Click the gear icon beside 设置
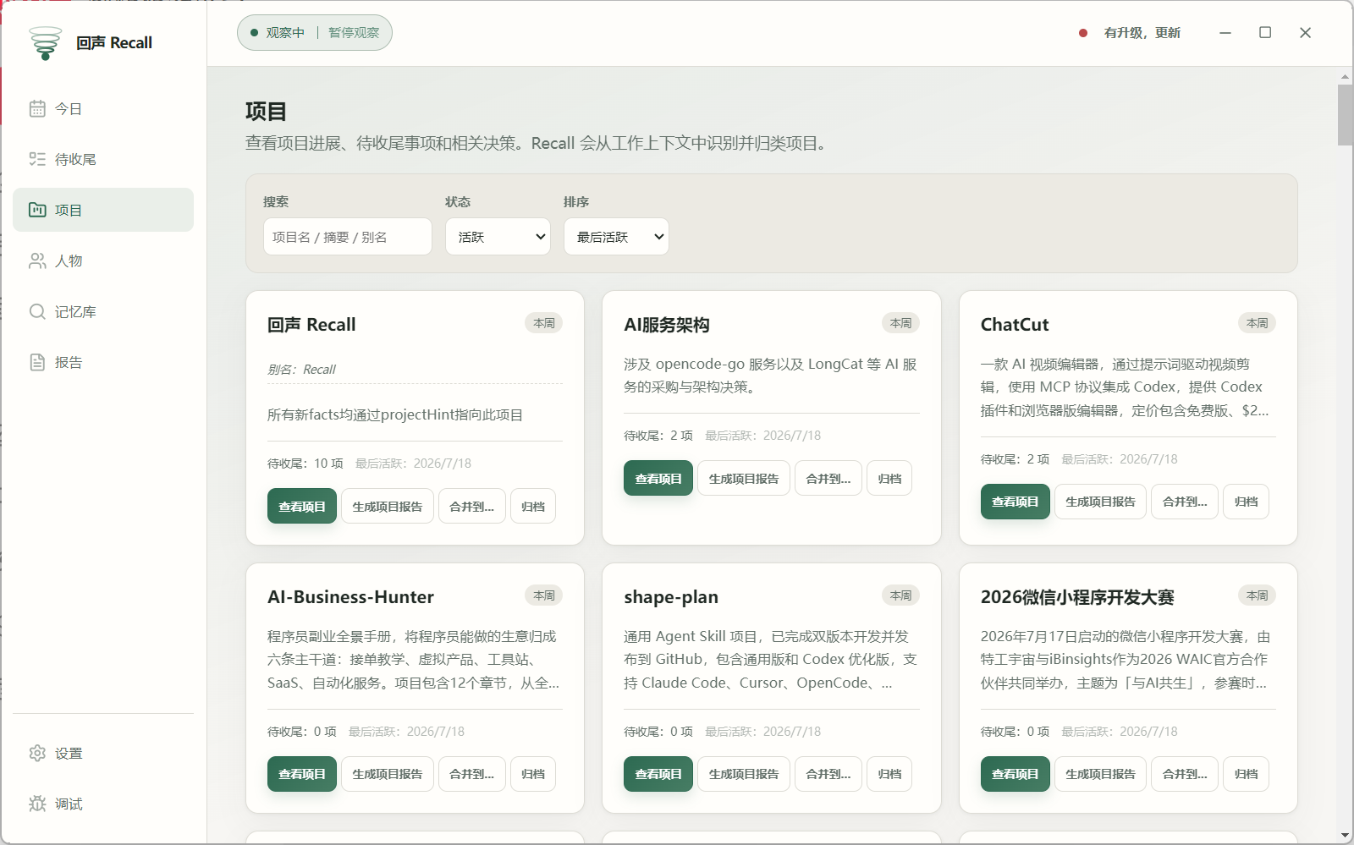Screen dimensions: 1354x845 pyautogui.click(x=37, y=753)
